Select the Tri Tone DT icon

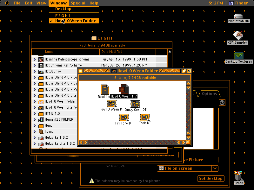(x=124, y=117)
